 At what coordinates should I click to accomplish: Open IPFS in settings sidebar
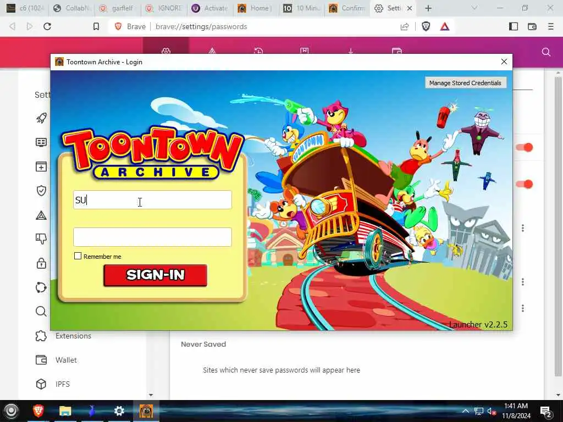tap(63, 384)
